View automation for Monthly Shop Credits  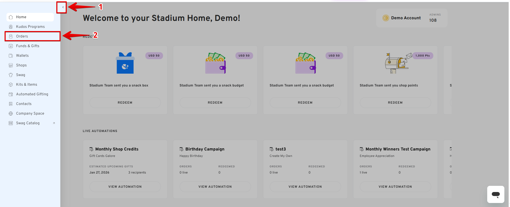[x=125, y=187]
